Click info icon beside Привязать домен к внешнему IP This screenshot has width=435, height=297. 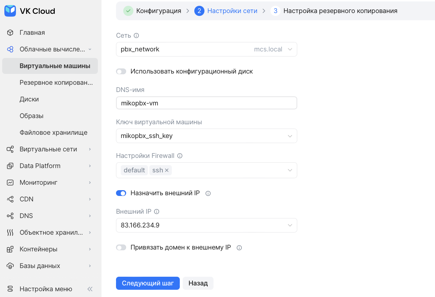[x=239, y=248]
